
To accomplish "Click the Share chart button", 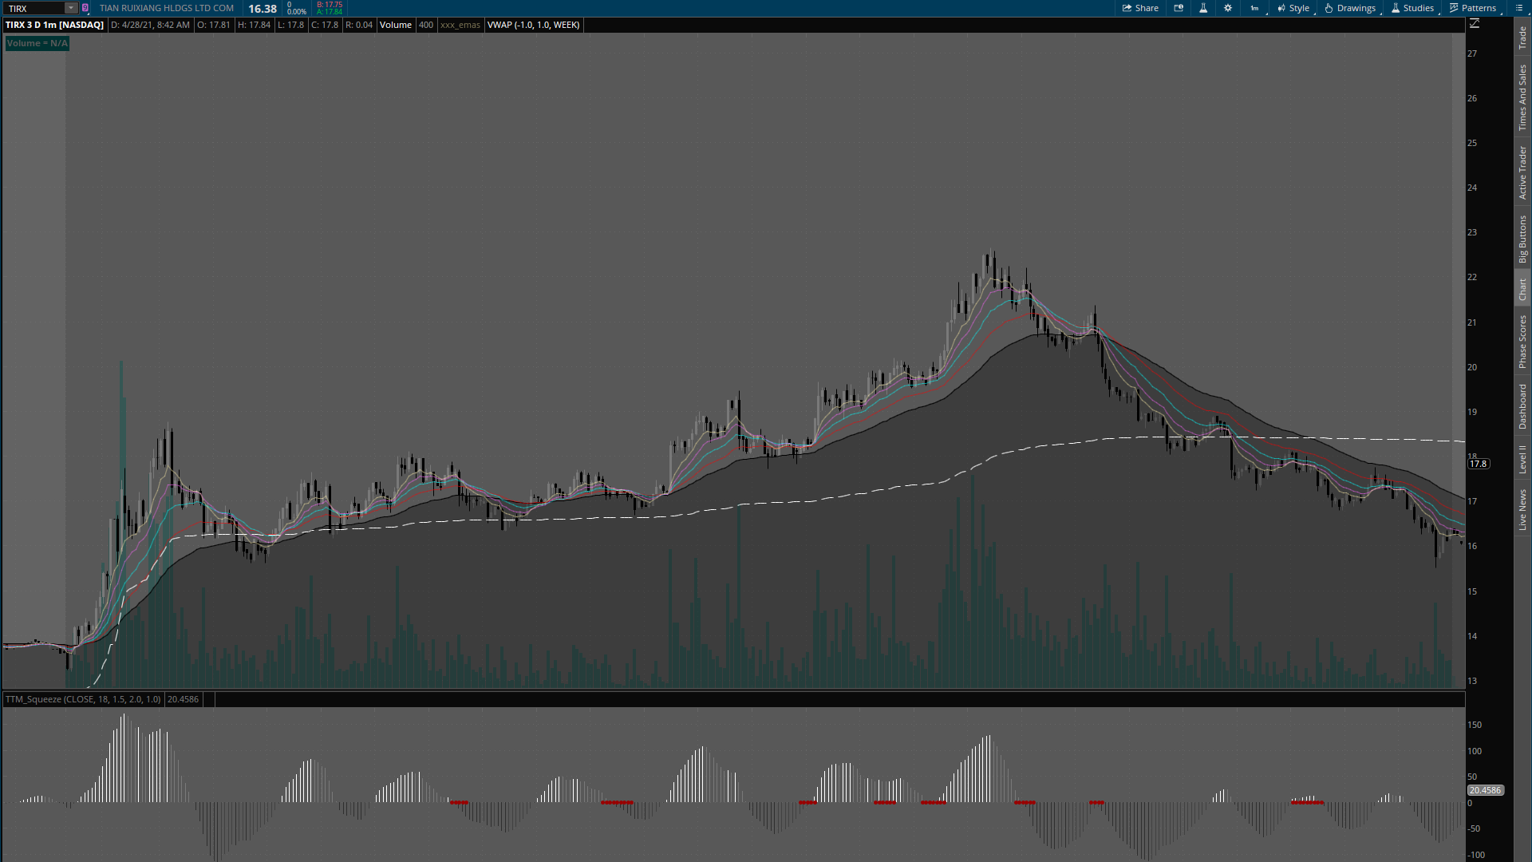I will coord(1140,8).
